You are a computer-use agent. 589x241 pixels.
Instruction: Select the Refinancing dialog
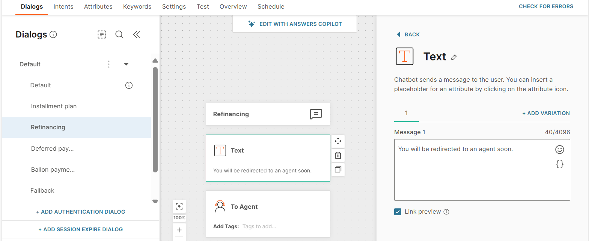coord(77,127)
